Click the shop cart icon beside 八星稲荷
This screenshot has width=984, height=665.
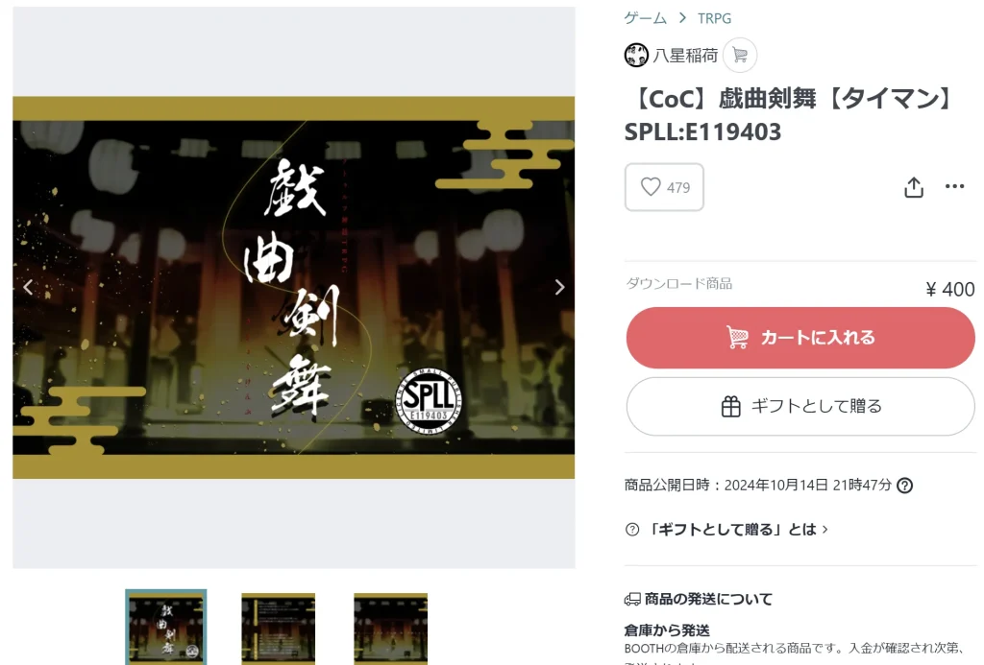pos(740,55)
